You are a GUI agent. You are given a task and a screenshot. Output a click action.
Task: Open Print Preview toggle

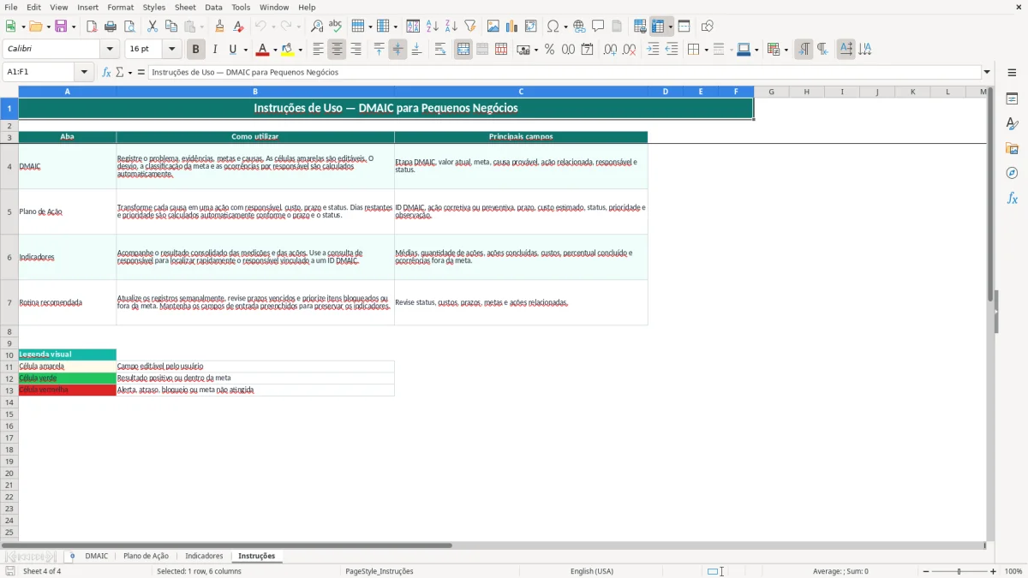coord(129,27)
